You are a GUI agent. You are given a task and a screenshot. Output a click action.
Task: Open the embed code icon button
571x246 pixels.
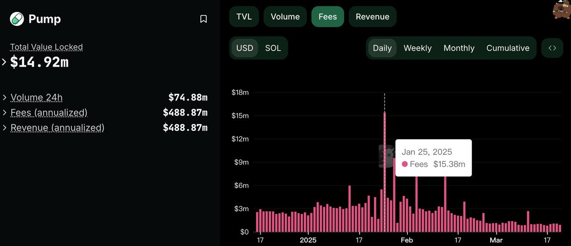[552, 48]
